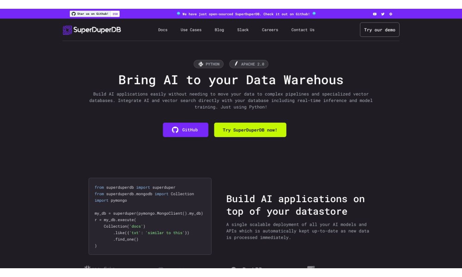This screenshot has width=462, height=277.
Task: Click code line 'from superduperdb import superduper'
Action: 135,187
